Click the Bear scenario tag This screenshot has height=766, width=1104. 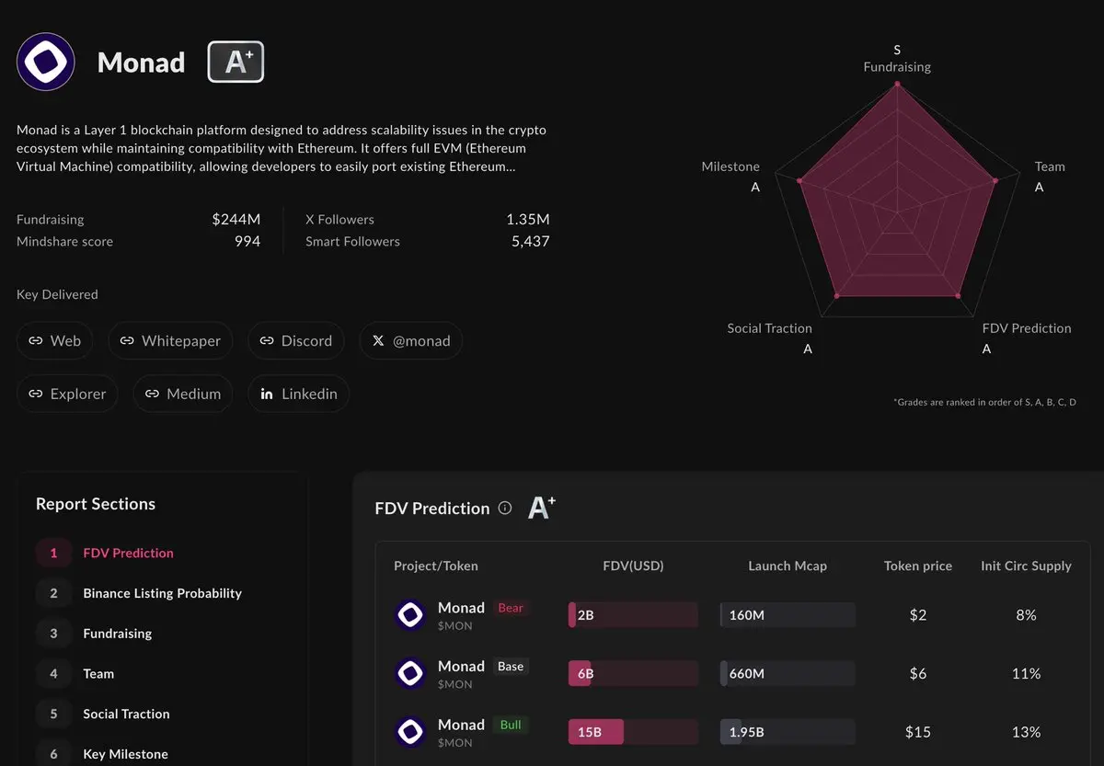511,608
